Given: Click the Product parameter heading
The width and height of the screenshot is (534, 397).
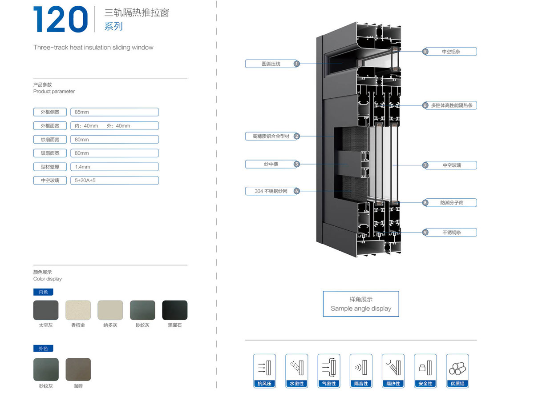Looking at the screenshot, I should tap(54, 91).
